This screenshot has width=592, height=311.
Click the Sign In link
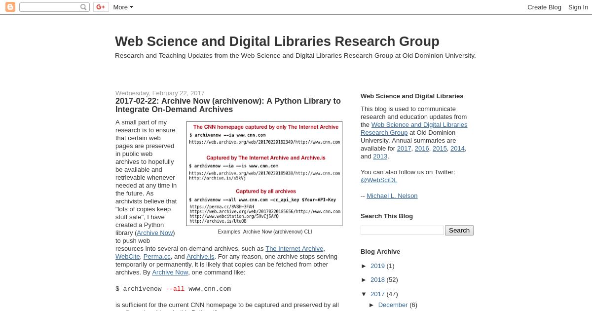point(578,7)
